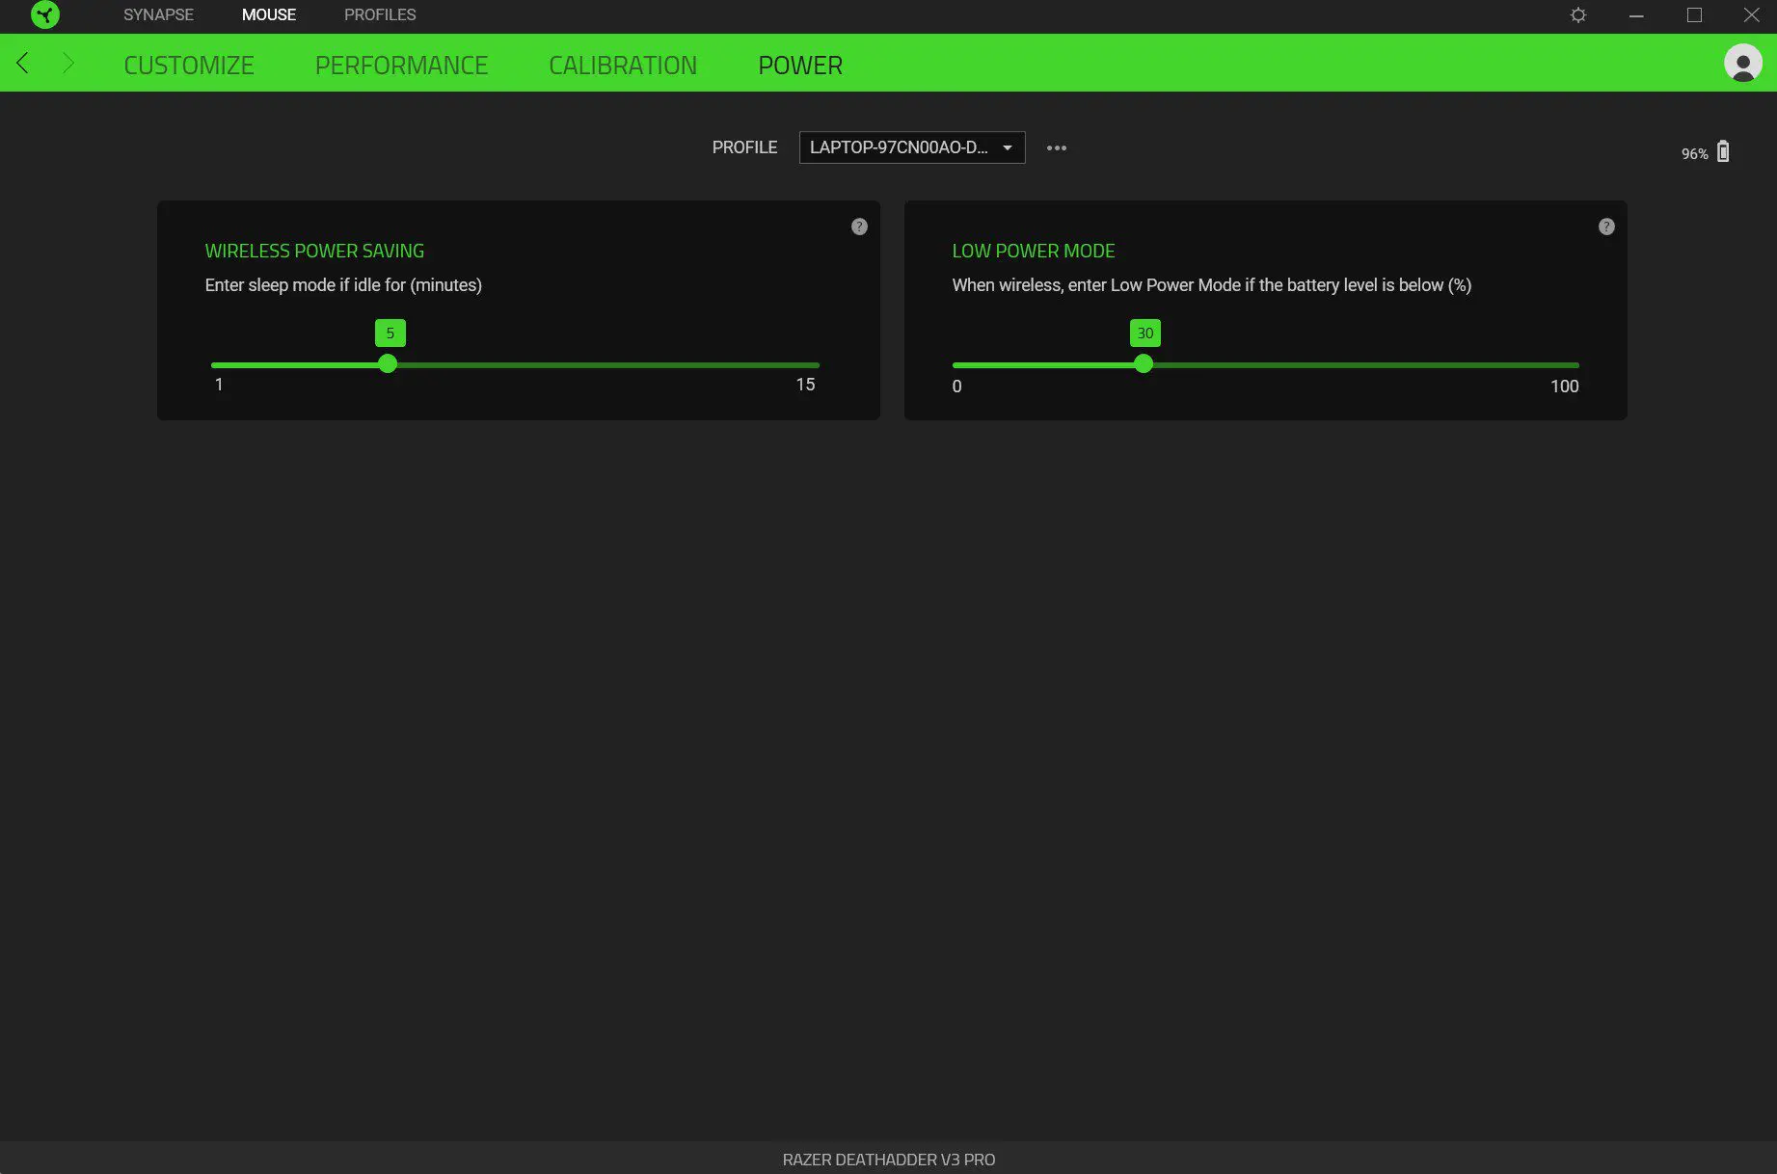The image size is (1777, 1174).
Task: Select the Mouse tab
Action: (269, 14)
